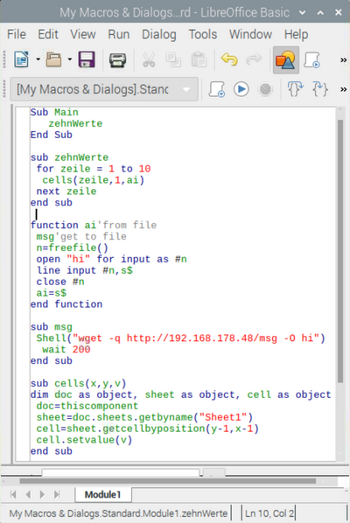Click the line 'end function'
Screen dimensions: 350x523
point(66,304)
